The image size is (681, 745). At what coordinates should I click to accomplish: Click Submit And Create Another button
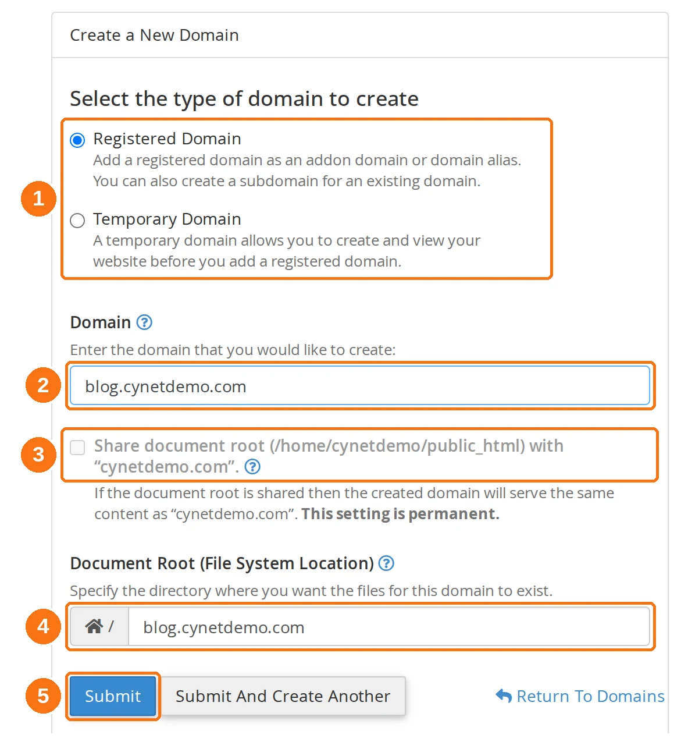click(x=283, y=696)
